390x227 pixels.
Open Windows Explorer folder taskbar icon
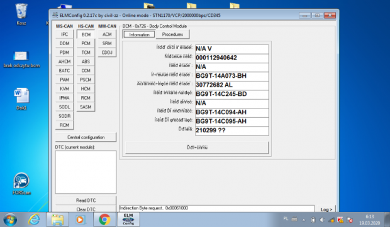57,219
